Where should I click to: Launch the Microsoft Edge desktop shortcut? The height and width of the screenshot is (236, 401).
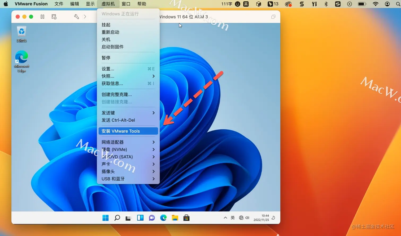(21, 61)
